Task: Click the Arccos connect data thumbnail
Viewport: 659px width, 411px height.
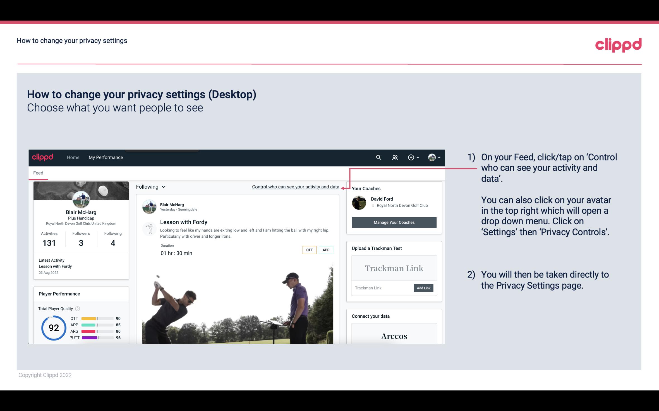Action: [x=394, y=336]
